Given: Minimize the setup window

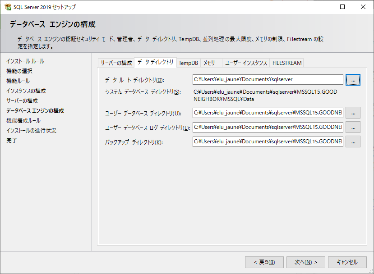Looking at the screenshot, I should click(x=322, y=7).
